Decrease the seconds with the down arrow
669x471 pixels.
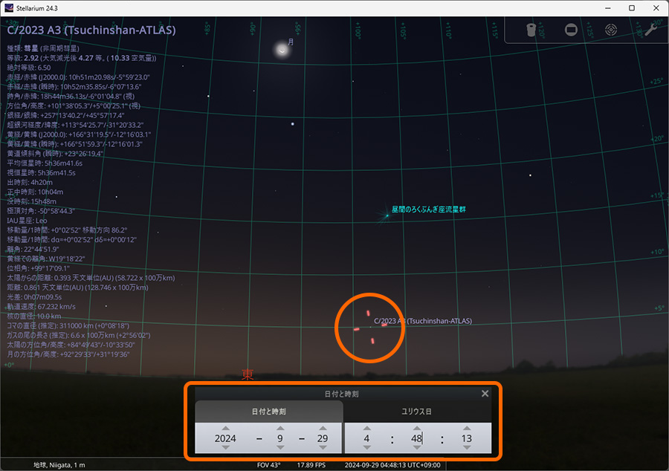pos(466,448)
